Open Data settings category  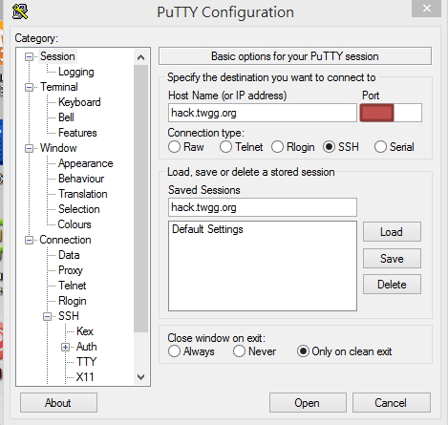click(69, 255)
